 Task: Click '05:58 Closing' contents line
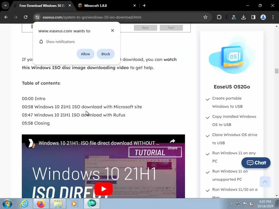pyautogui.click(x=36, y=123)
